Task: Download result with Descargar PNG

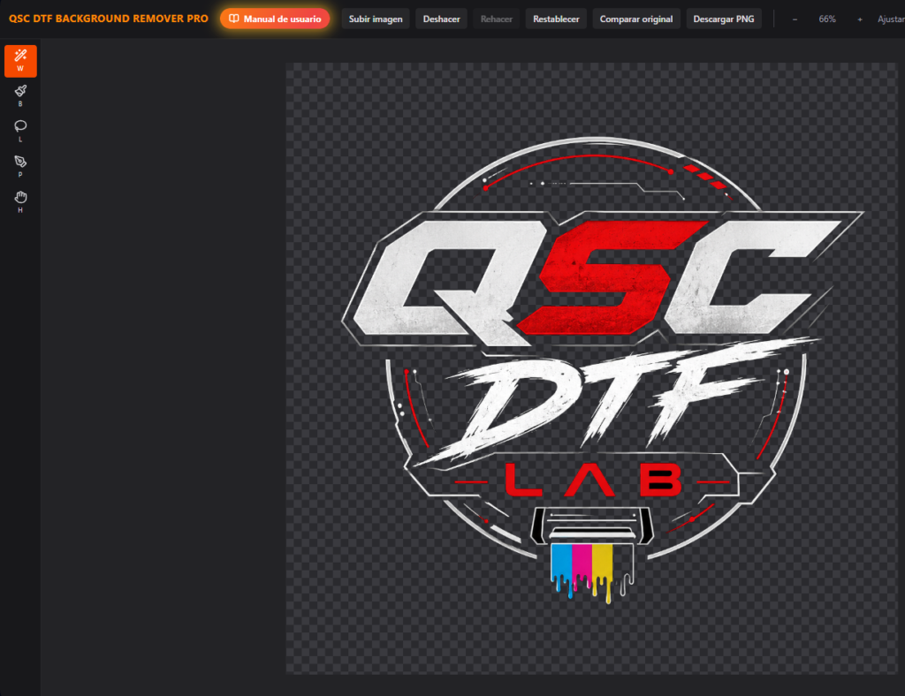Action: click(x=724, y=19)
